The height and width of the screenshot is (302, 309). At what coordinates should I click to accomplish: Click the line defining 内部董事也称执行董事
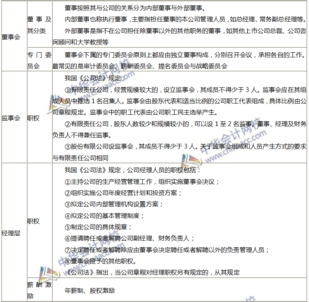[x=185, y=19]
